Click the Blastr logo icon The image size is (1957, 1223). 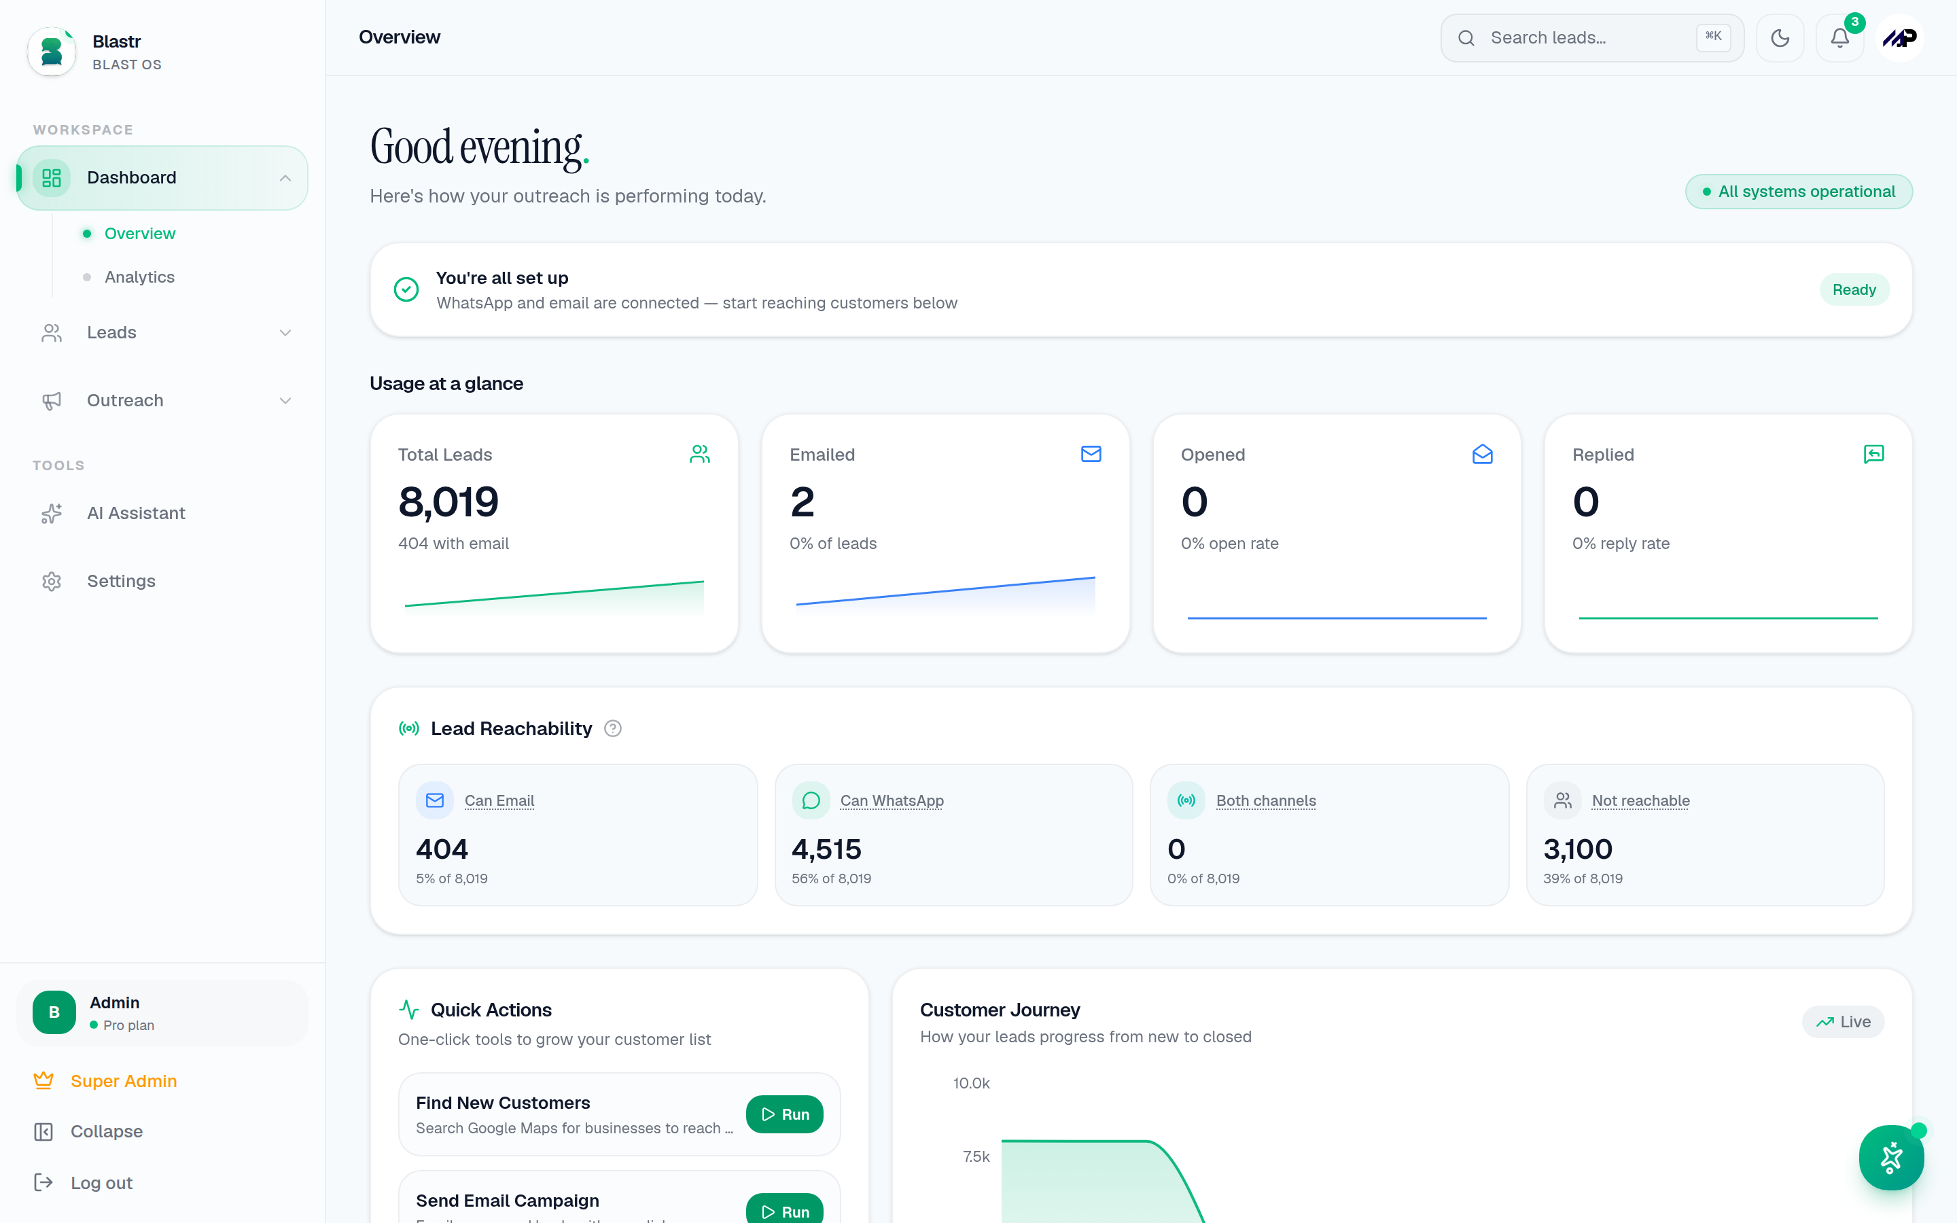coord(52,52)
